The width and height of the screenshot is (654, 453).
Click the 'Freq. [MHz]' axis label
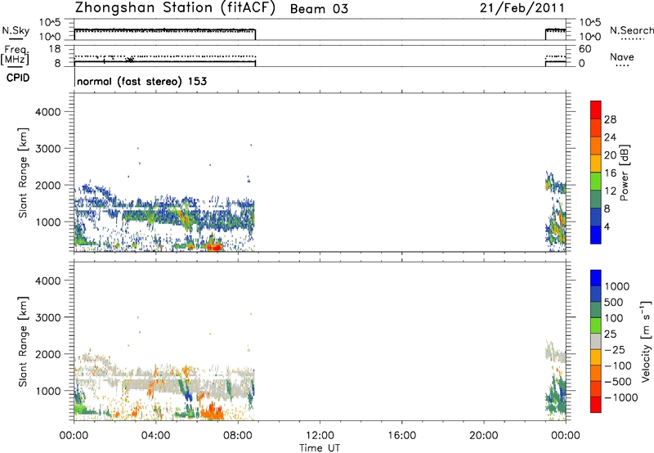[x=15, y=55]
